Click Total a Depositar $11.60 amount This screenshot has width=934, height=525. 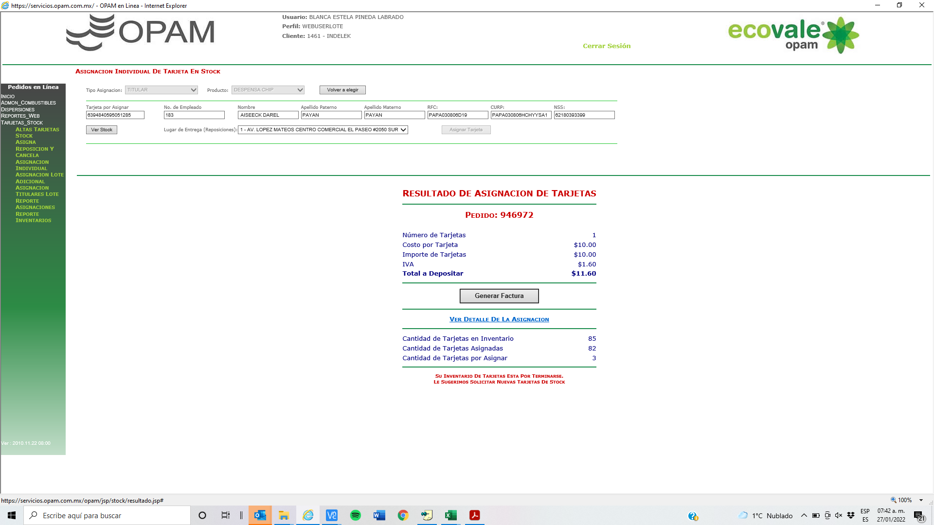pyautogui.click(x=584, y=274)
